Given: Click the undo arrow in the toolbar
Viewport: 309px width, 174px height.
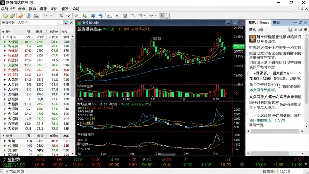Looking at the screenshot, I should [x=46, y=16].
